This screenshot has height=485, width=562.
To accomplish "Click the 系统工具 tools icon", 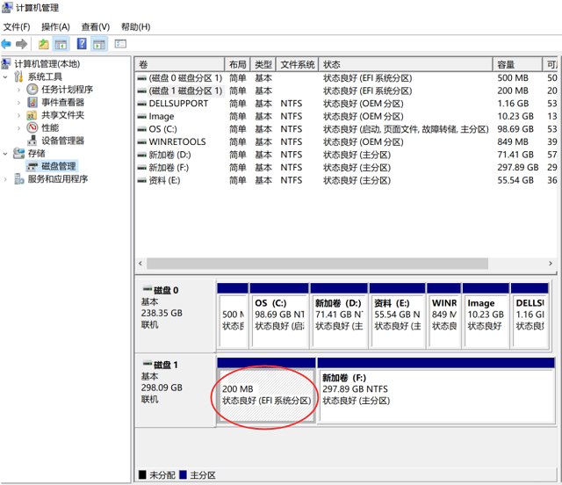I will click(x=18, y=76).
